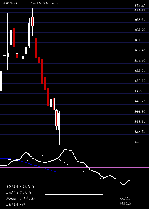
Task: Click the 138.72 price axis label
Action: [140, 132]
